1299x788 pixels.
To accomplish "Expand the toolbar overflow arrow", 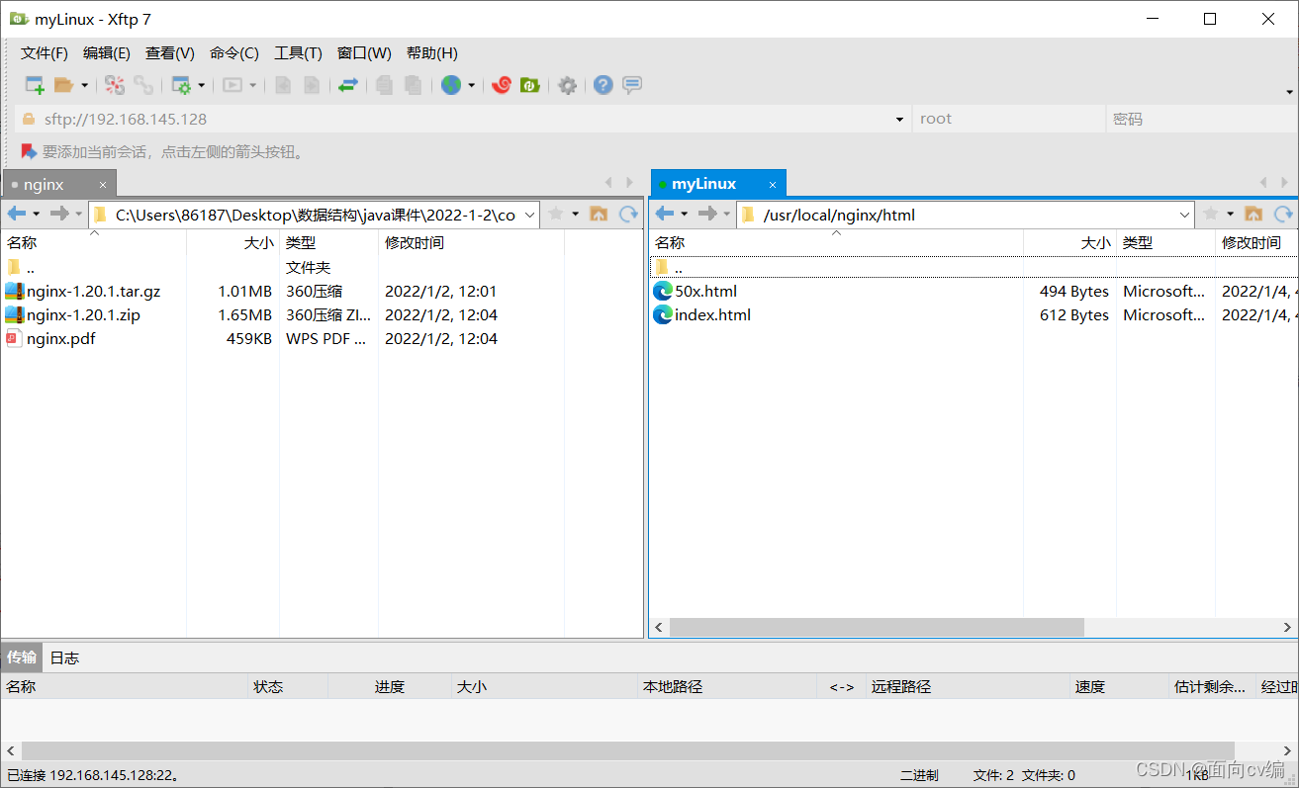I will (x=1290, y=92).
